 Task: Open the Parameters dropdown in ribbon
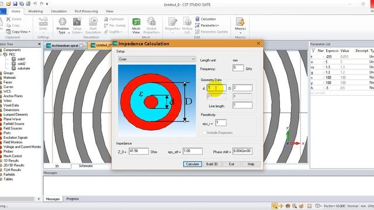(207, 25)
